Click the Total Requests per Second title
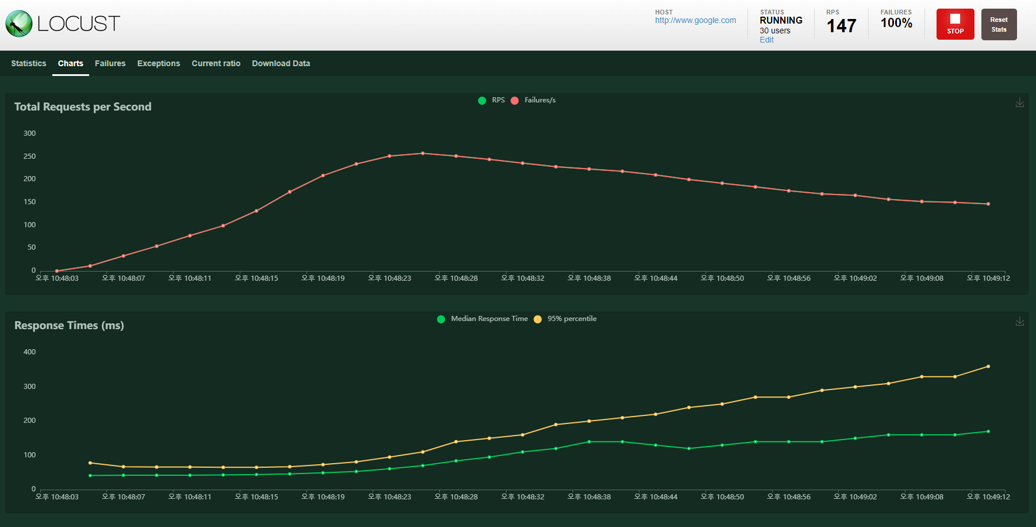The image size is (1036, 527). 83,106
